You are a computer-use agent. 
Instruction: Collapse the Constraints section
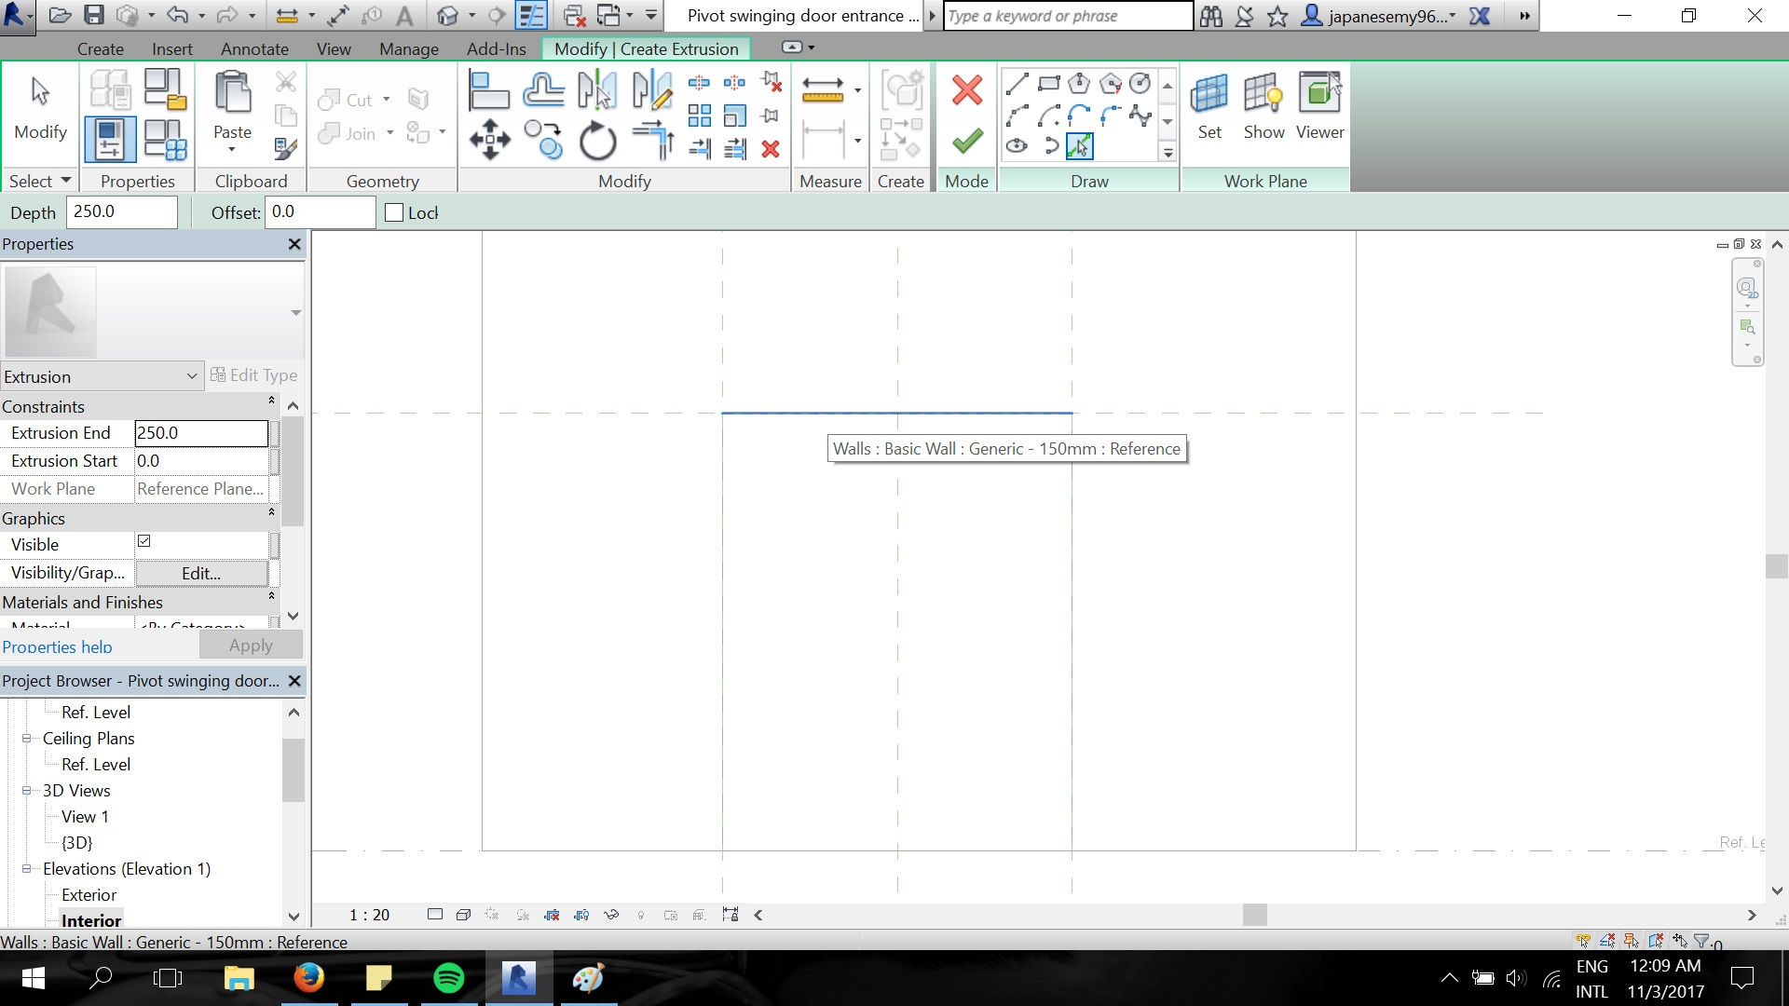click(271, 401)
